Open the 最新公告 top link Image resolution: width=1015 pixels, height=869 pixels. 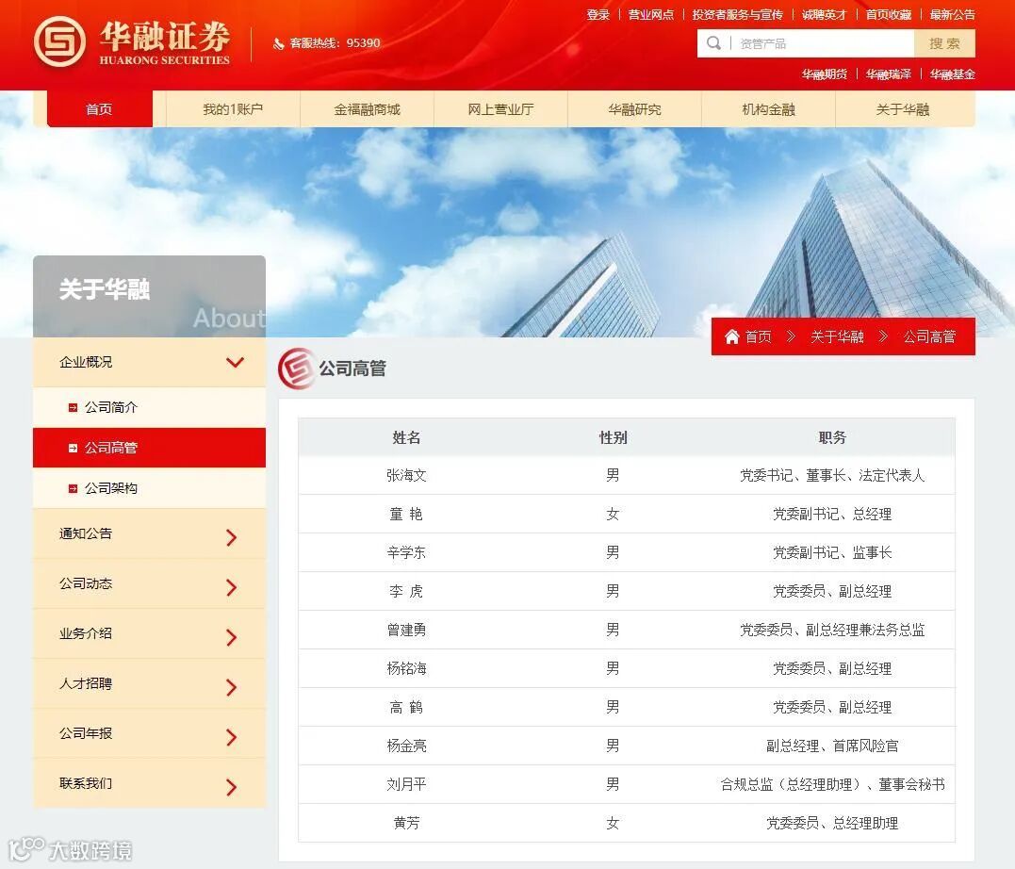click(x=952, y=14)
